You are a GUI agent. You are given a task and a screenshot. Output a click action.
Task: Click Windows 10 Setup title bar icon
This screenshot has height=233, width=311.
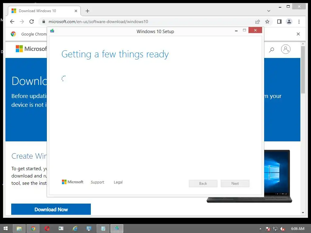(x=52, y=31)
